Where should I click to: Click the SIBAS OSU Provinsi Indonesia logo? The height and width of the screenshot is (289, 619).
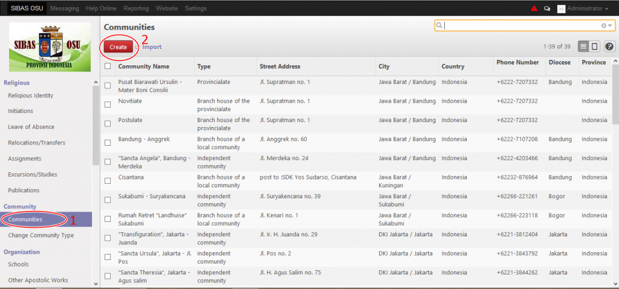pos(50,47)
